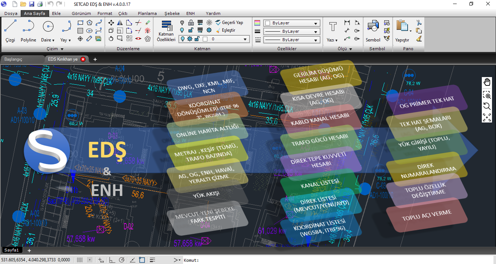This screenshot has height=264, width=496.
Task: Toggle snap-to-grid dots in status bar
Action: [x=90, y=260]
